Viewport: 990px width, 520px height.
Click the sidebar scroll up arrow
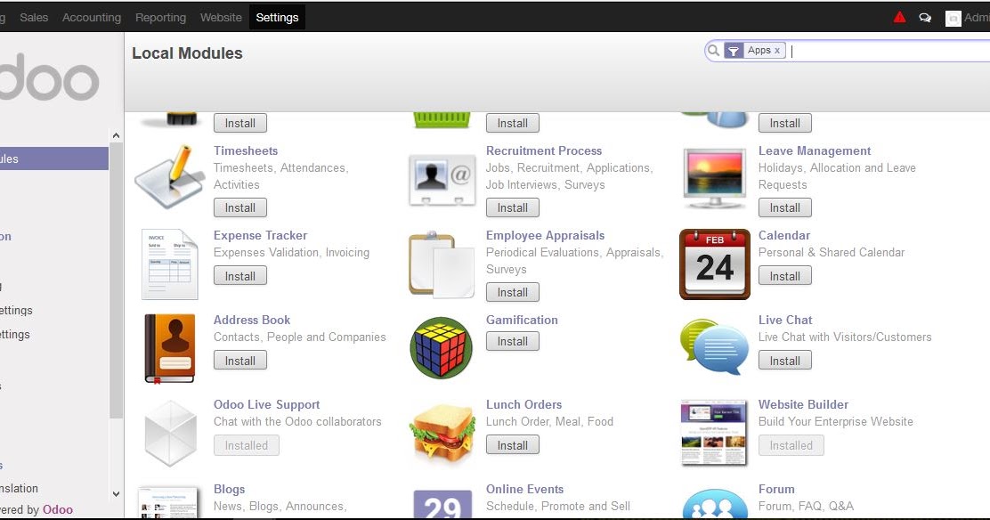pos(116,135)
